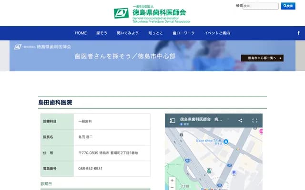Click the blue route shield beside the park
305x190 pixels.
click(x=187, y=161)
